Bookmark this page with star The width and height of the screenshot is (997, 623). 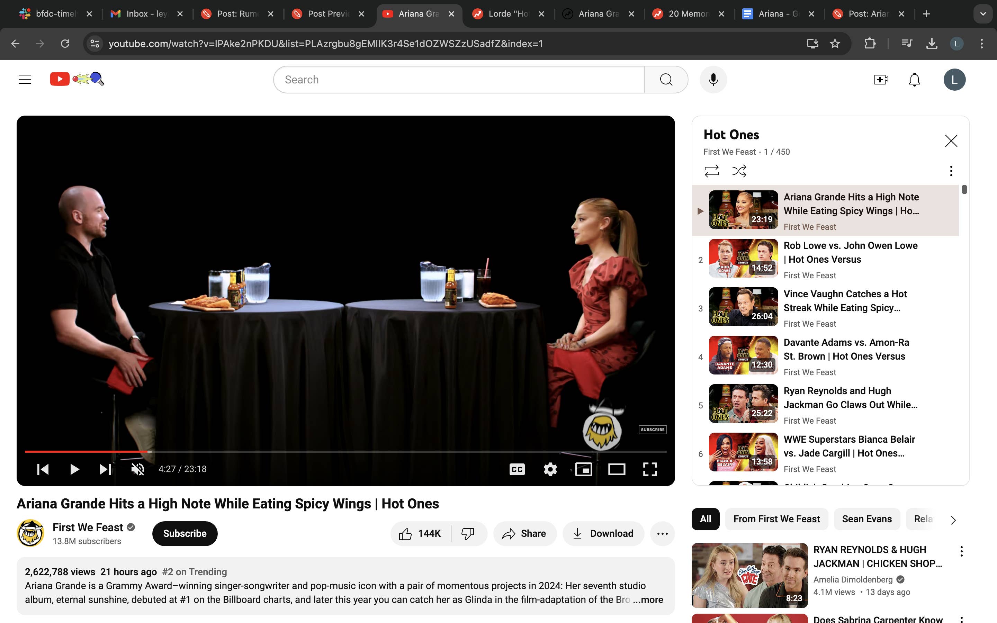pos(835,43)
